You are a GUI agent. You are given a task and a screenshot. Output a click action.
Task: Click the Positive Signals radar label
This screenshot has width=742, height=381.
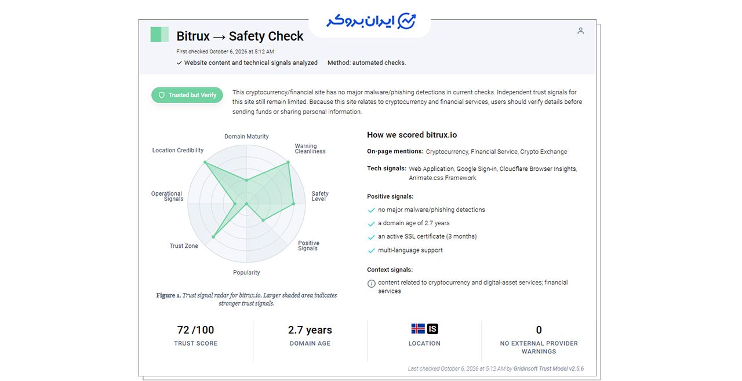click(308, 246)
